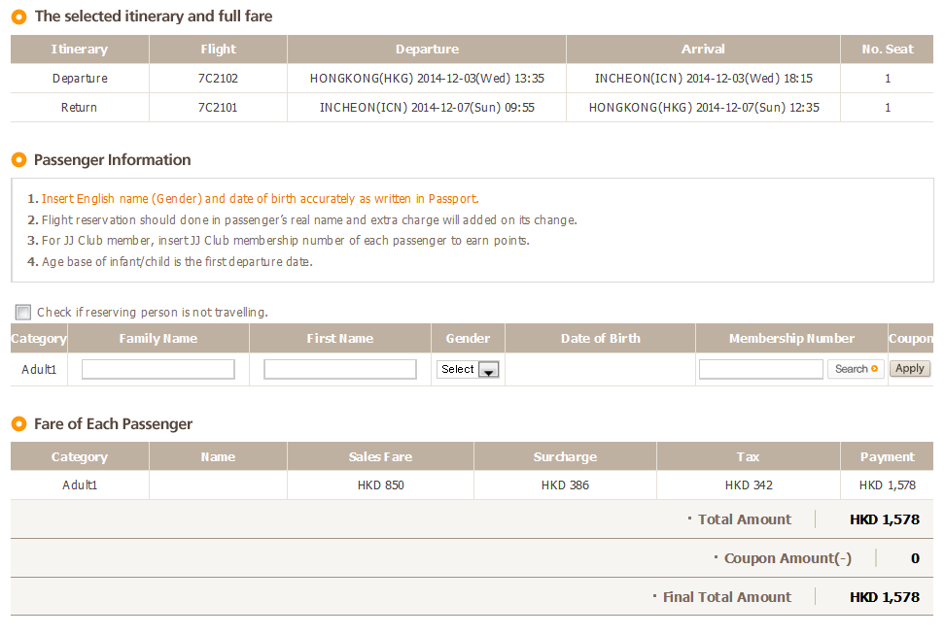Image resolution: width=945 pixels, height=635 pixels.
Task: Click the orange passport name instruction text
Action: point(260,199)
